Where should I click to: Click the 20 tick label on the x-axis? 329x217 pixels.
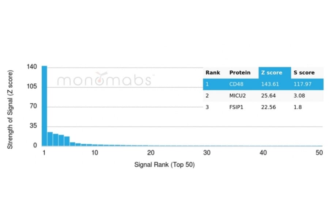pos(151,153)
